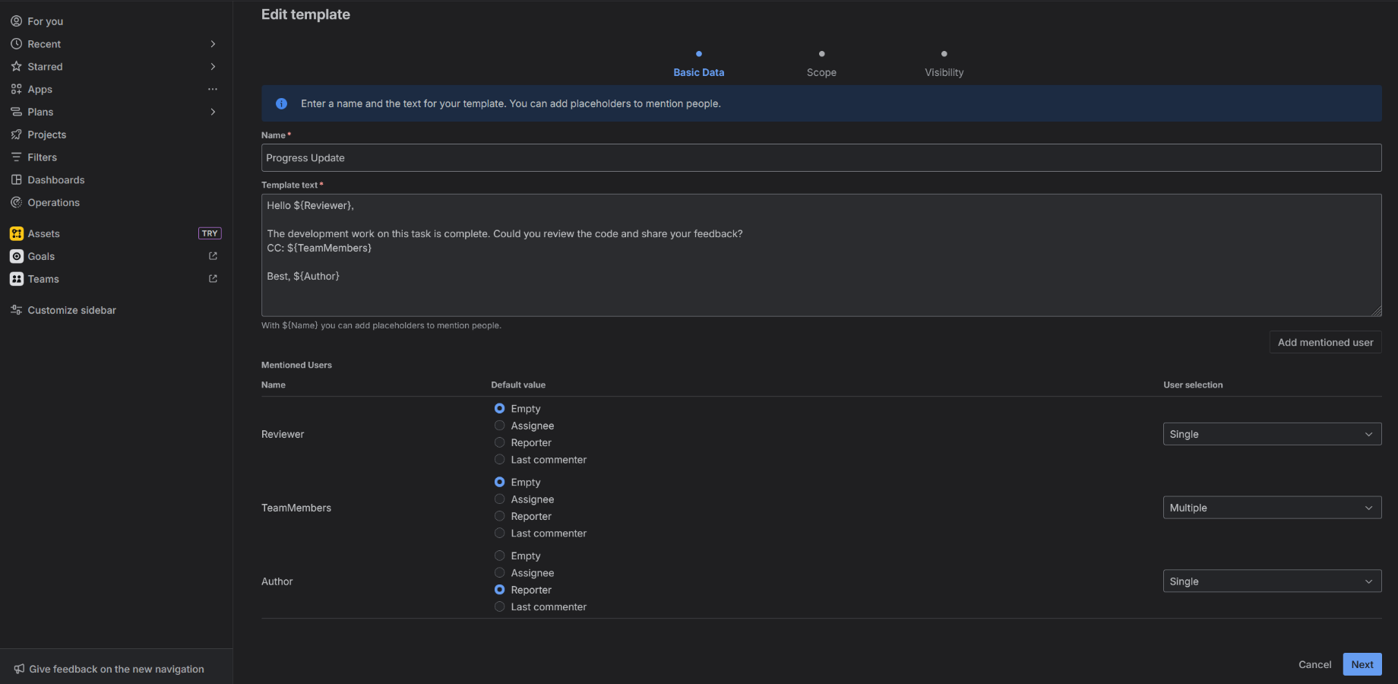
Task: Open the Dashboards panel
Action: pyautogui.click(x=55, y=179)
